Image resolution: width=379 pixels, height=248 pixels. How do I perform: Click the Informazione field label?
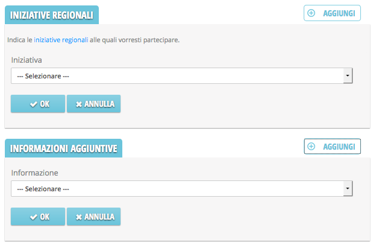35,173
